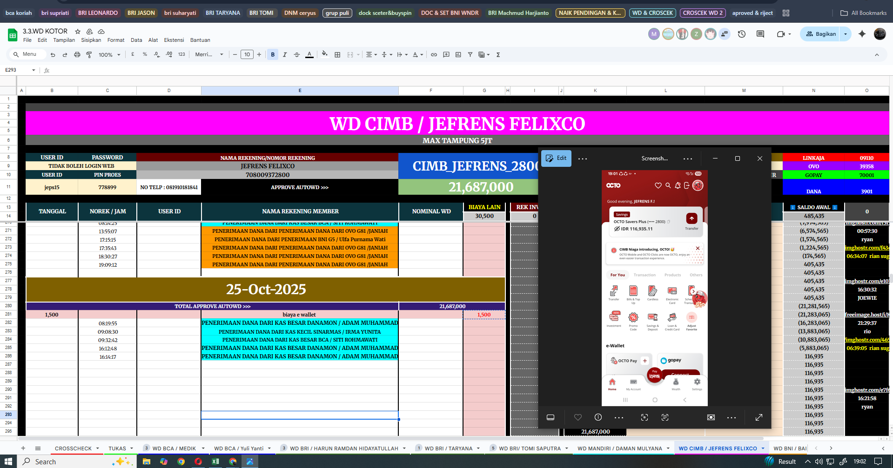Expand the Bagikan share options arrow
This screenshot has width=893, height=468.
coord(846,34)
